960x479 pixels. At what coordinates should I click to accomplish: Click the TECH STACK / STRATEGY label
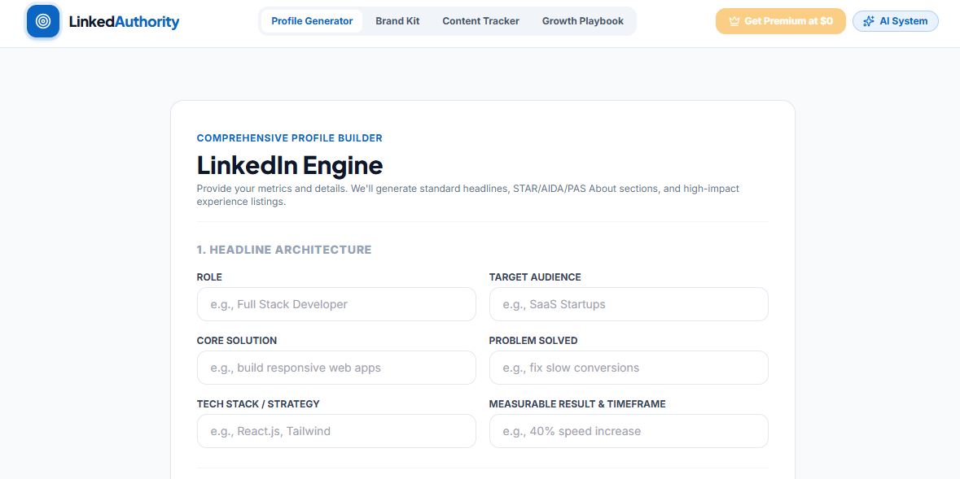(258, 404)
